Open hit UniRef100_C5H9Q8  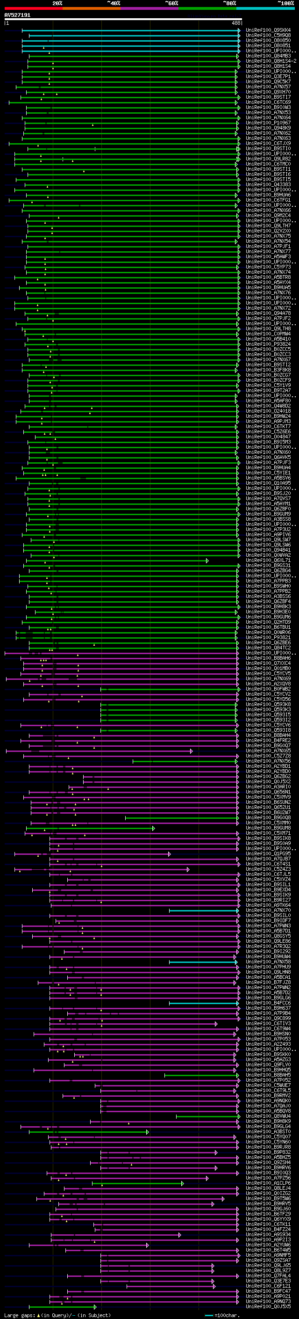[x=268, y=36]
